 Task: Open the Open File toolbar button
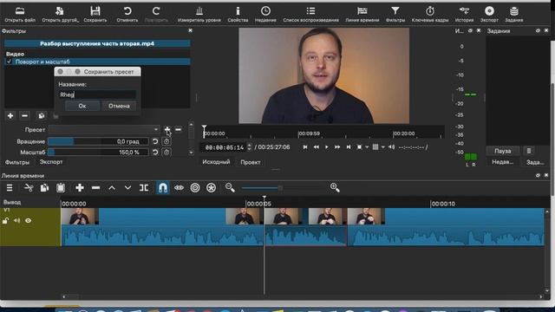pyautogui.click(x=20, y=14)
